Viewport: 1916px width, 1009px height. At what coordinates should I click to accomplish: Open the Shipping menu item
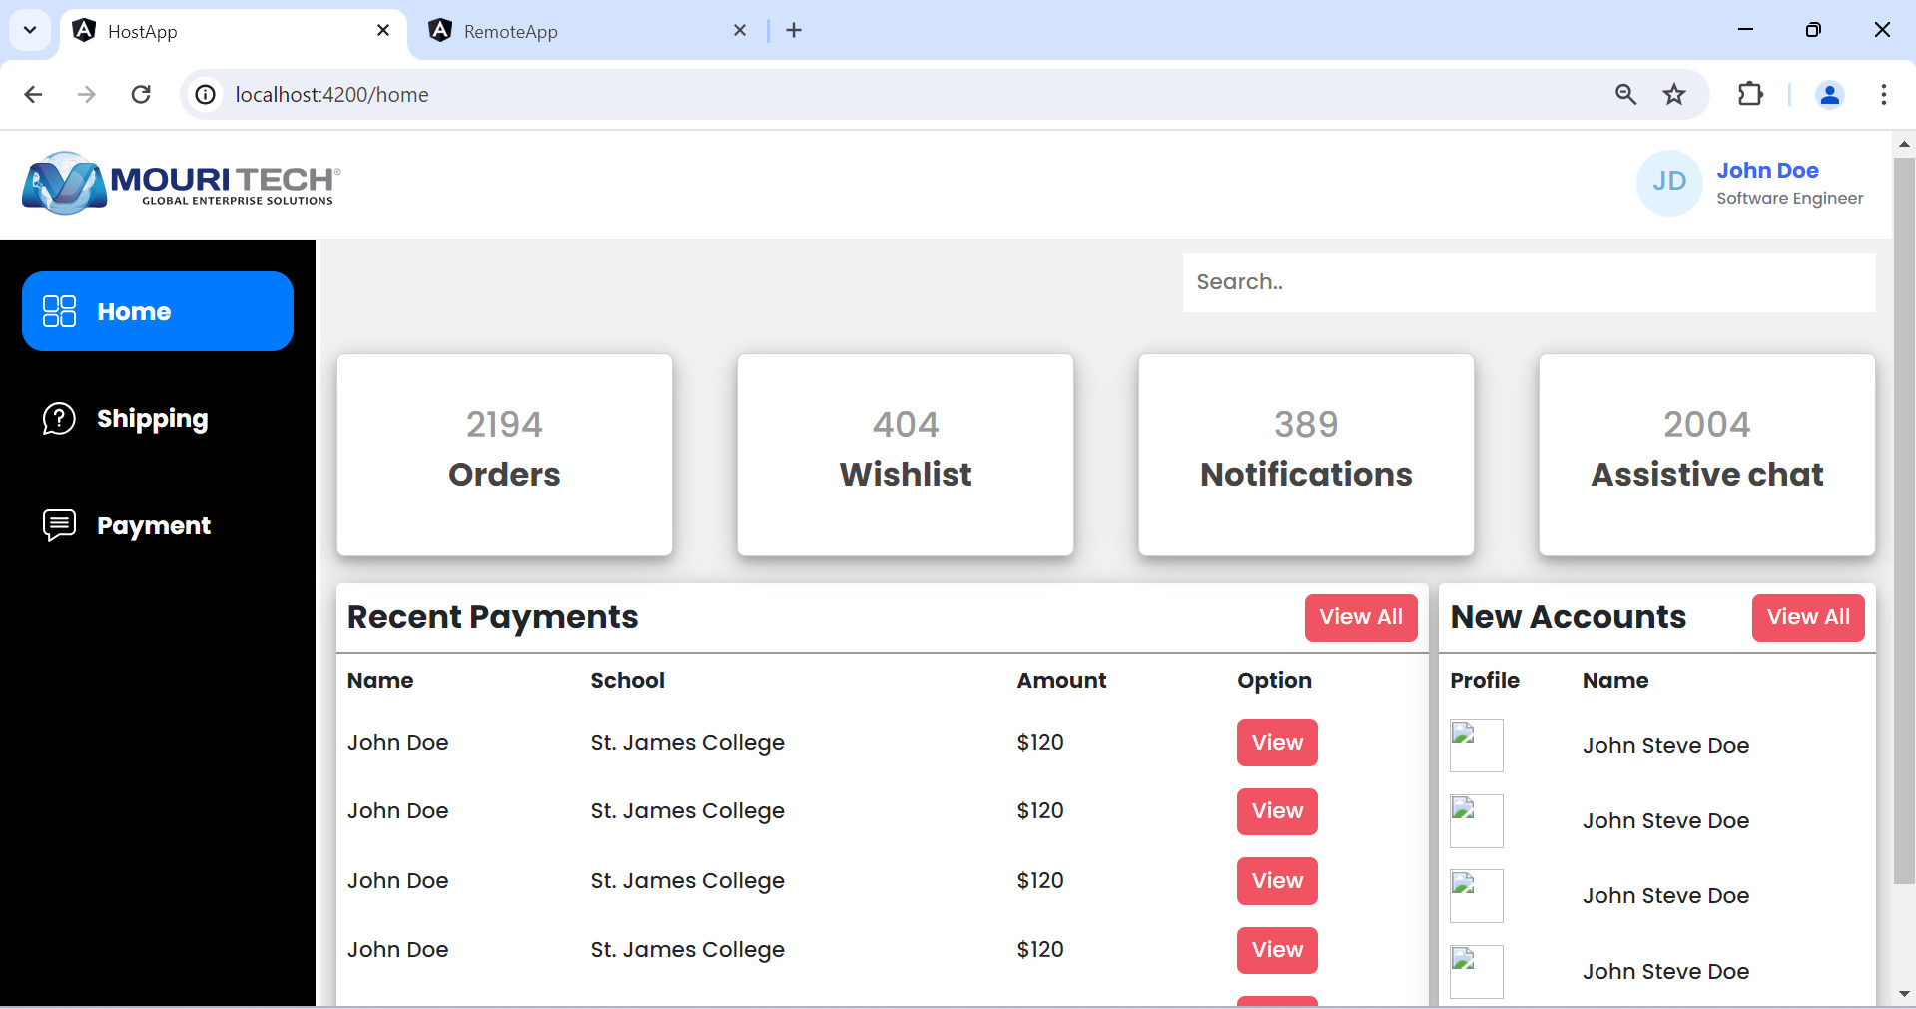[x=152, y=419]
